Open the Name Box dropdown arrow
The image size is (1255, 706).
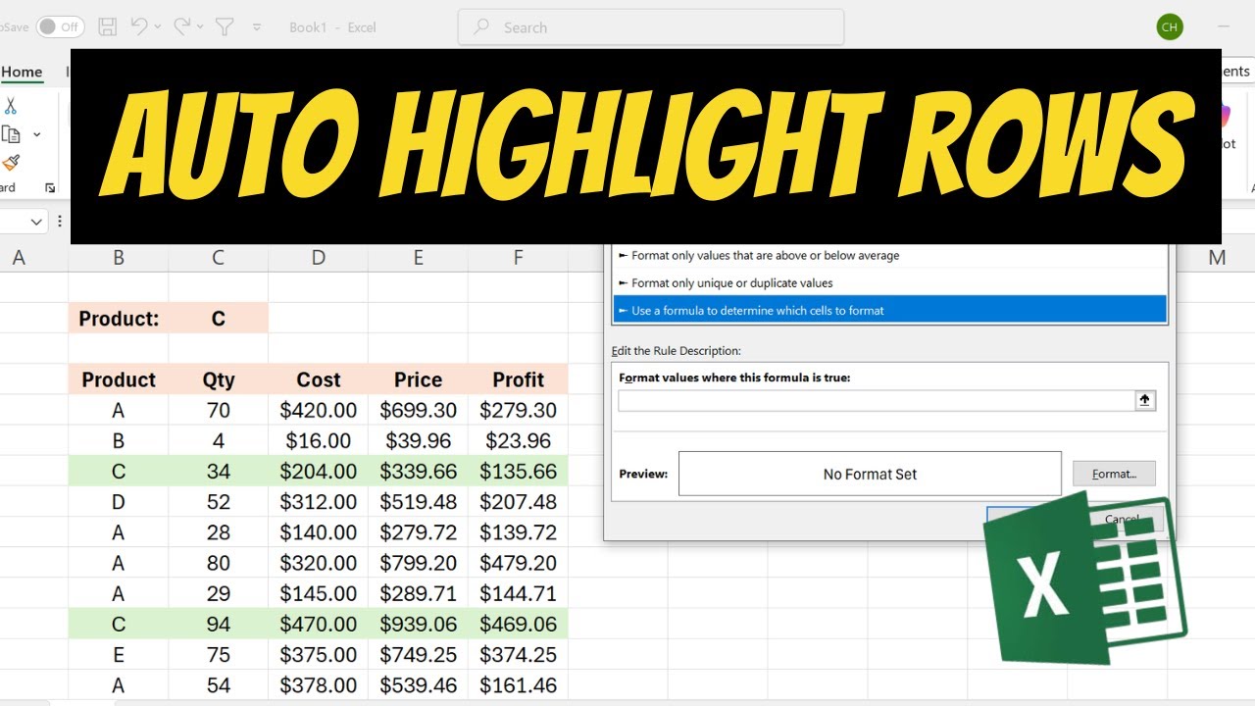[x=37, y=222]
